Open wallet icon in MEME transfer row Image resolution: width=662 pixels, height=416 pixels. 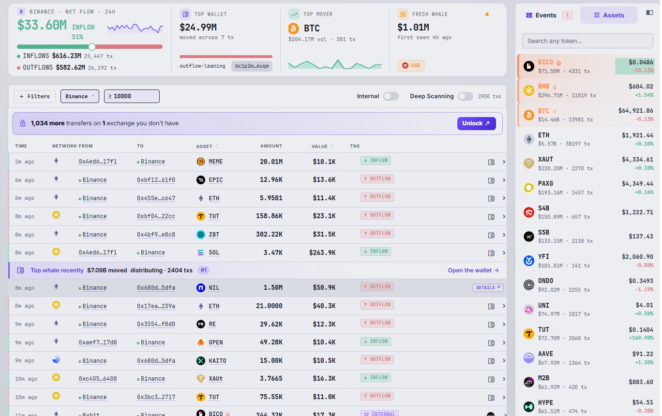[x=491, y=162]
